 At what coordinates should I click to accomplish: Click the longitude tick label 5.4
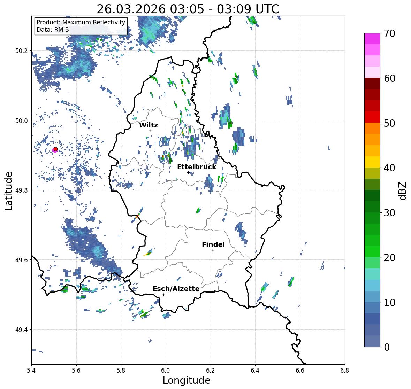coord(31,371)
